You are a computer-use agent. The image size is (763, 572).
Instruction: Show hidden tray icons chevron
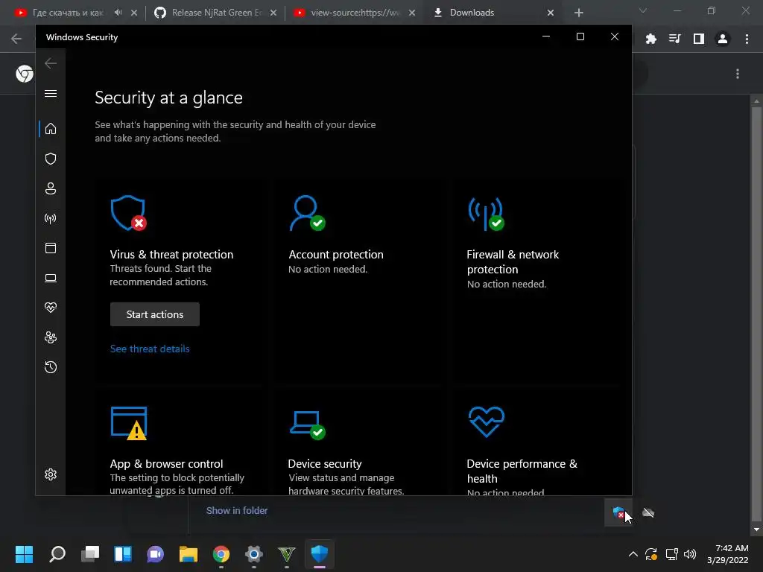click(x=633, y=554)
